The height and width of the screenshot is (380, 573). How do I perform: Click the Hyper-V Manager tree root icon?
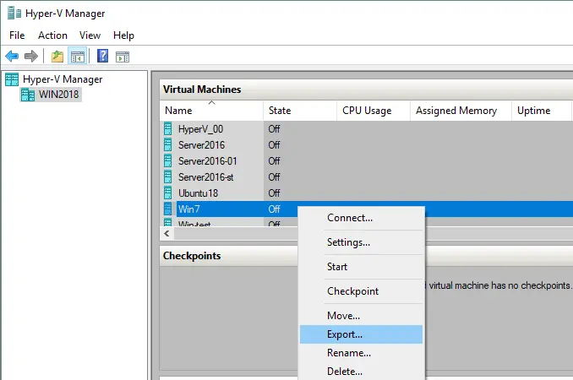tap(12, 79)
